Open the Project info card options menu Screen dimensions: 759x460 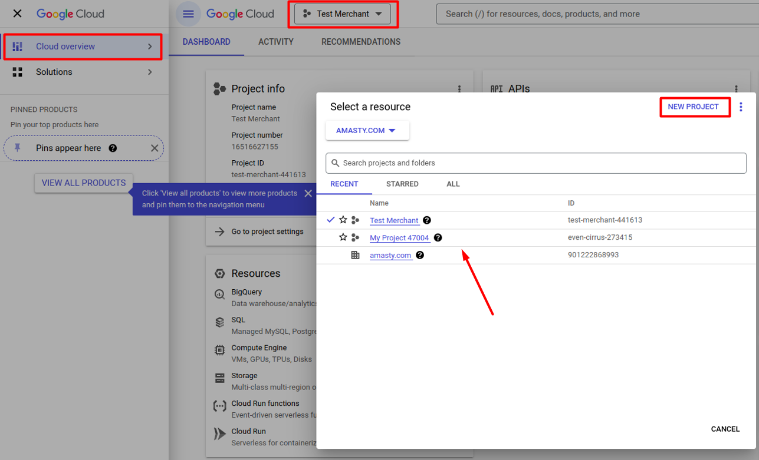point(459,89)
